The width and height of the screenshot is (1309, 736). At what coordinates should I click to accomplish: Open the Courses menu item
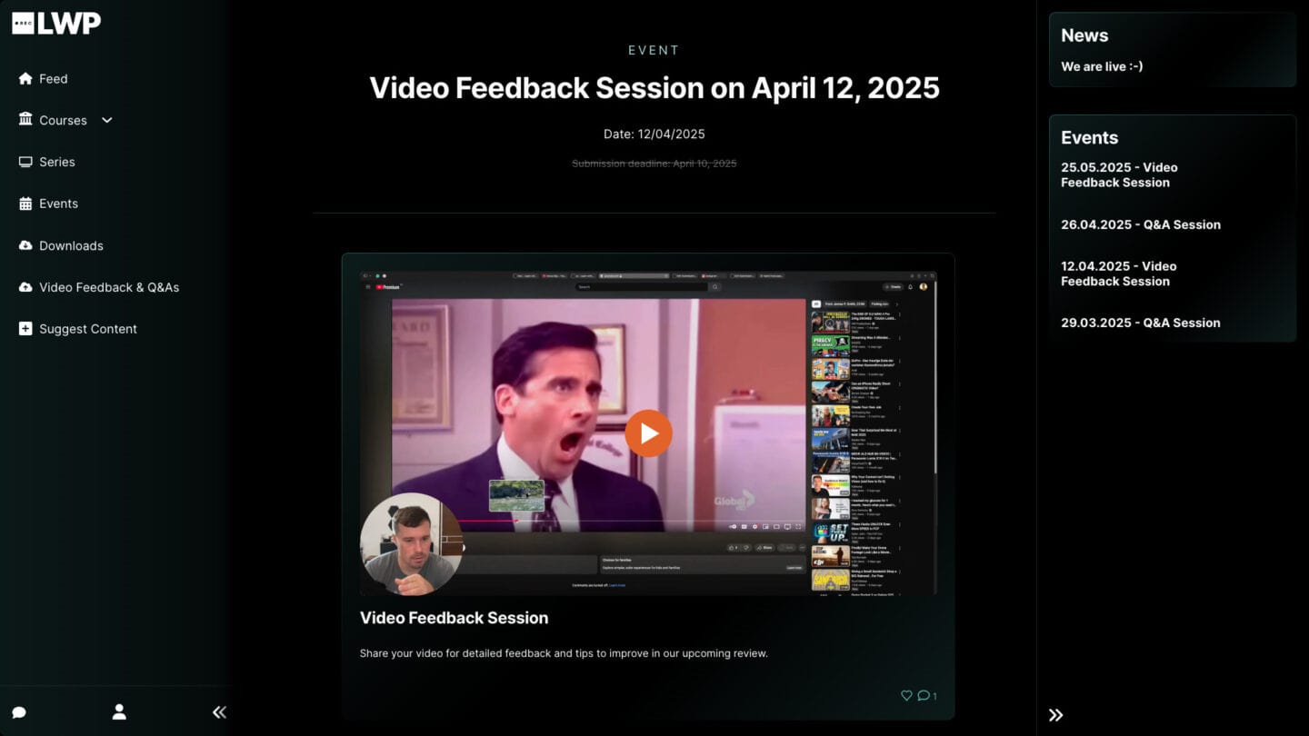(63, 120)
